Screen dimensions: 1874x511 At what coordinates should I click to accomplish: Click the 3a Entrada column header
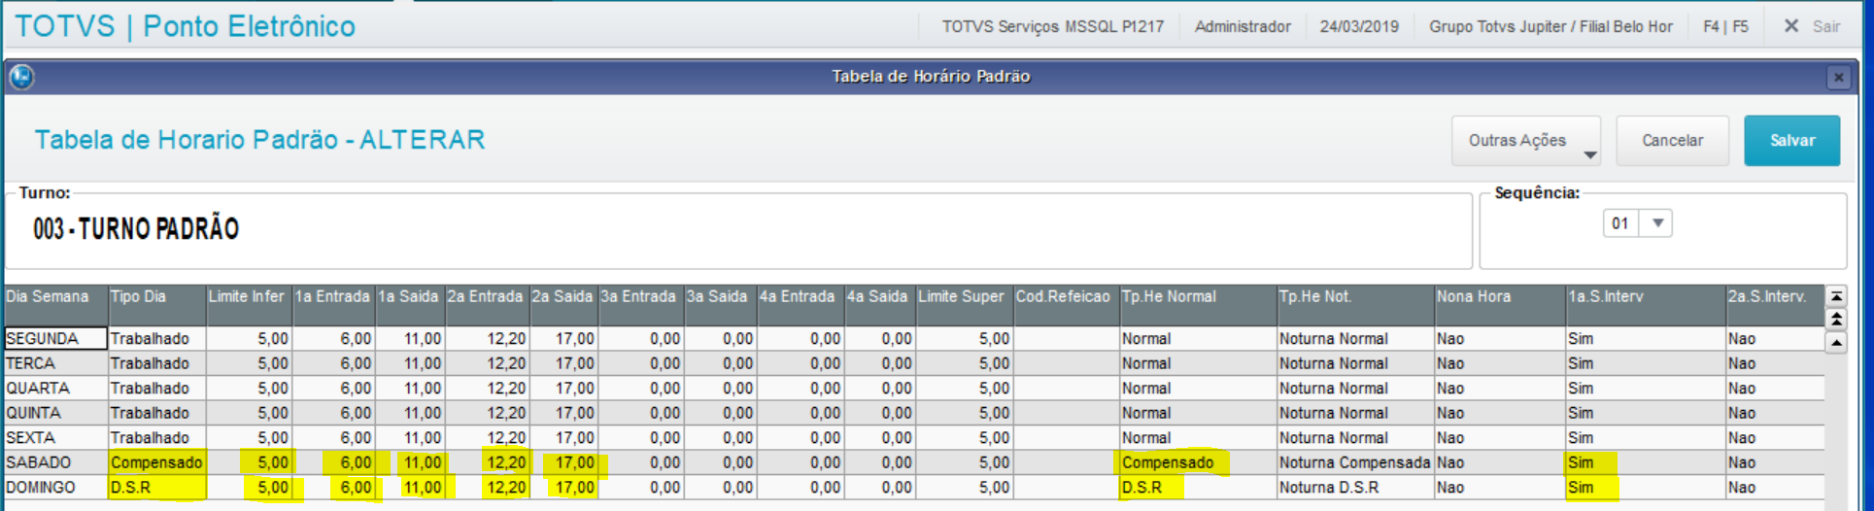[641, 305]
